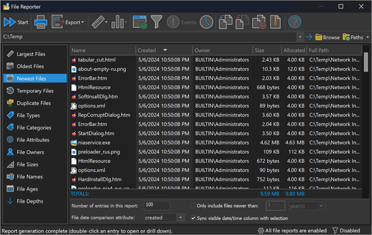The image size is (372, 235).
Task: Enable Only include files newer than
Action: point(193,206)
